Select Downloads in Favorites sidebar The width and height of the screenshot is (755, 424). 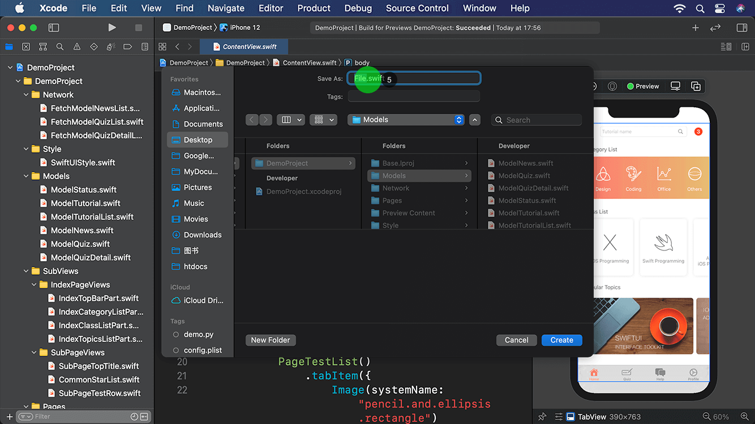pos(198,235)
